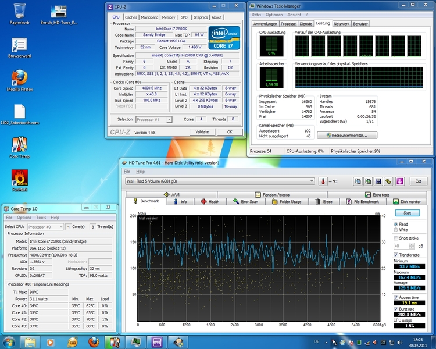The image size is (436, 349).
Task: Open File menu in HD Tune
Action: [127, 172]
